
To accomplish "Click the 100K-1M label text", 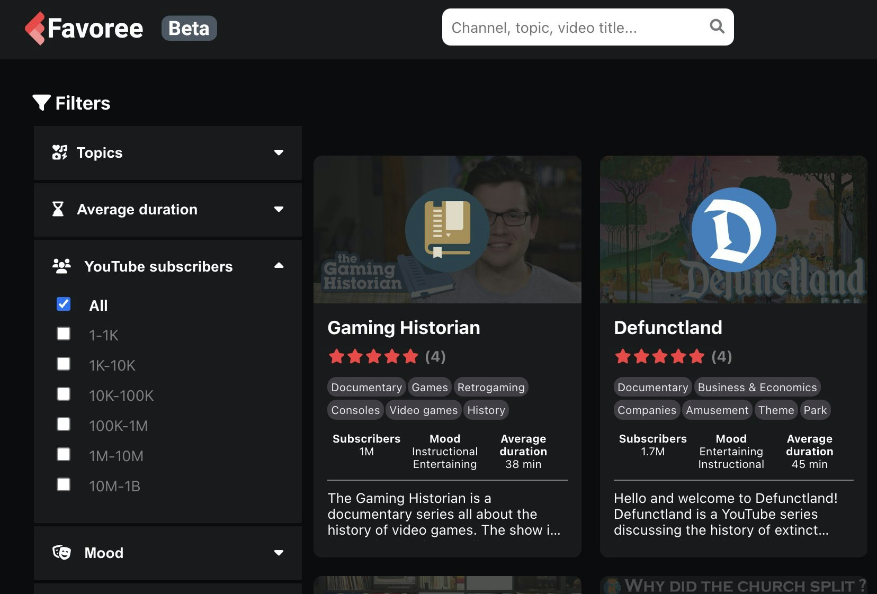I will pyautogui.click(x=118, y=426).
